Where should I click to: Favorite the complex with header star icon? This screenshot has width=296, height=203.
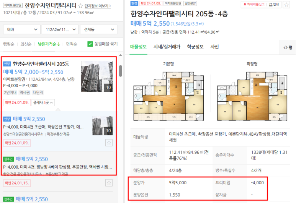pyautogui.click(x=81, y=6)
